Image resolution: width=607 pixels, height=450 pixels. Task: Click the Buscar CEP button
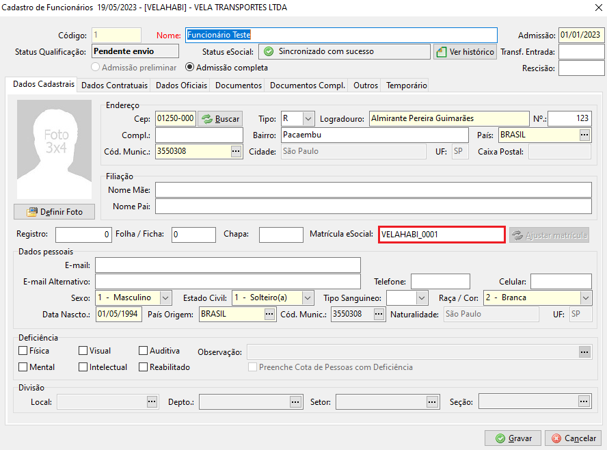coord(220,118)
